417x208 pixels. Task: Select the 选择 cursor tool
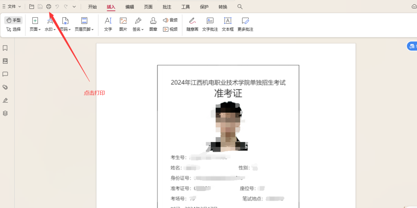(14, 29)
